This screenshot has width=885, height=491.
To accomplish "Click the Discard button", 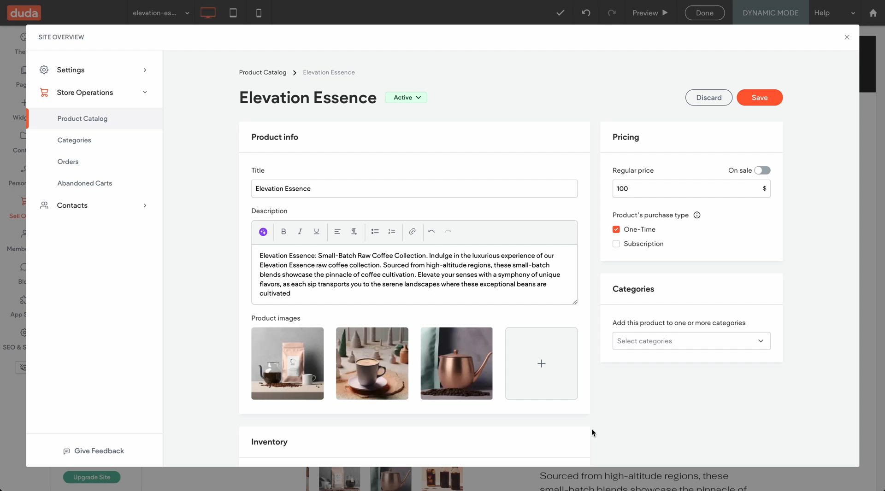I will pyautogui.click(x=708, y=98).
